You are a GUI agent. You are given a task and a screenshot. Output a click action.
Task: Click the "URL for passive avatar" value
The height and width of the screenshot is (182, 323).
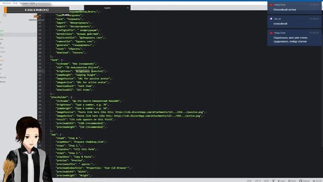coord(94,79)
